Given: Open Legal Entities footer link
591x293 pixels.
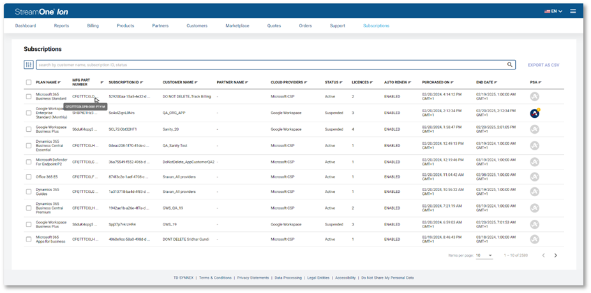Looking at the screenshot, I should tap(318, 278).
